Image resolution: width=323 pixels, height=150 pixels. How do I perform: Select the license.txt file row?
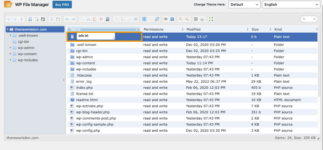coord(192,94)
